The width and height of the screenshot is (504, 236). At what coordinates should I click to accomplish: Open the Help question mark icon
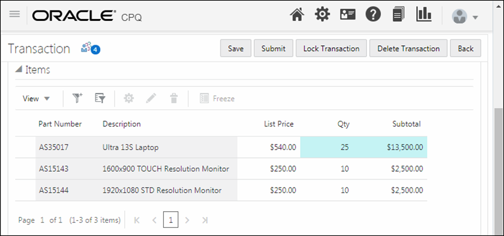pos(373,15)
